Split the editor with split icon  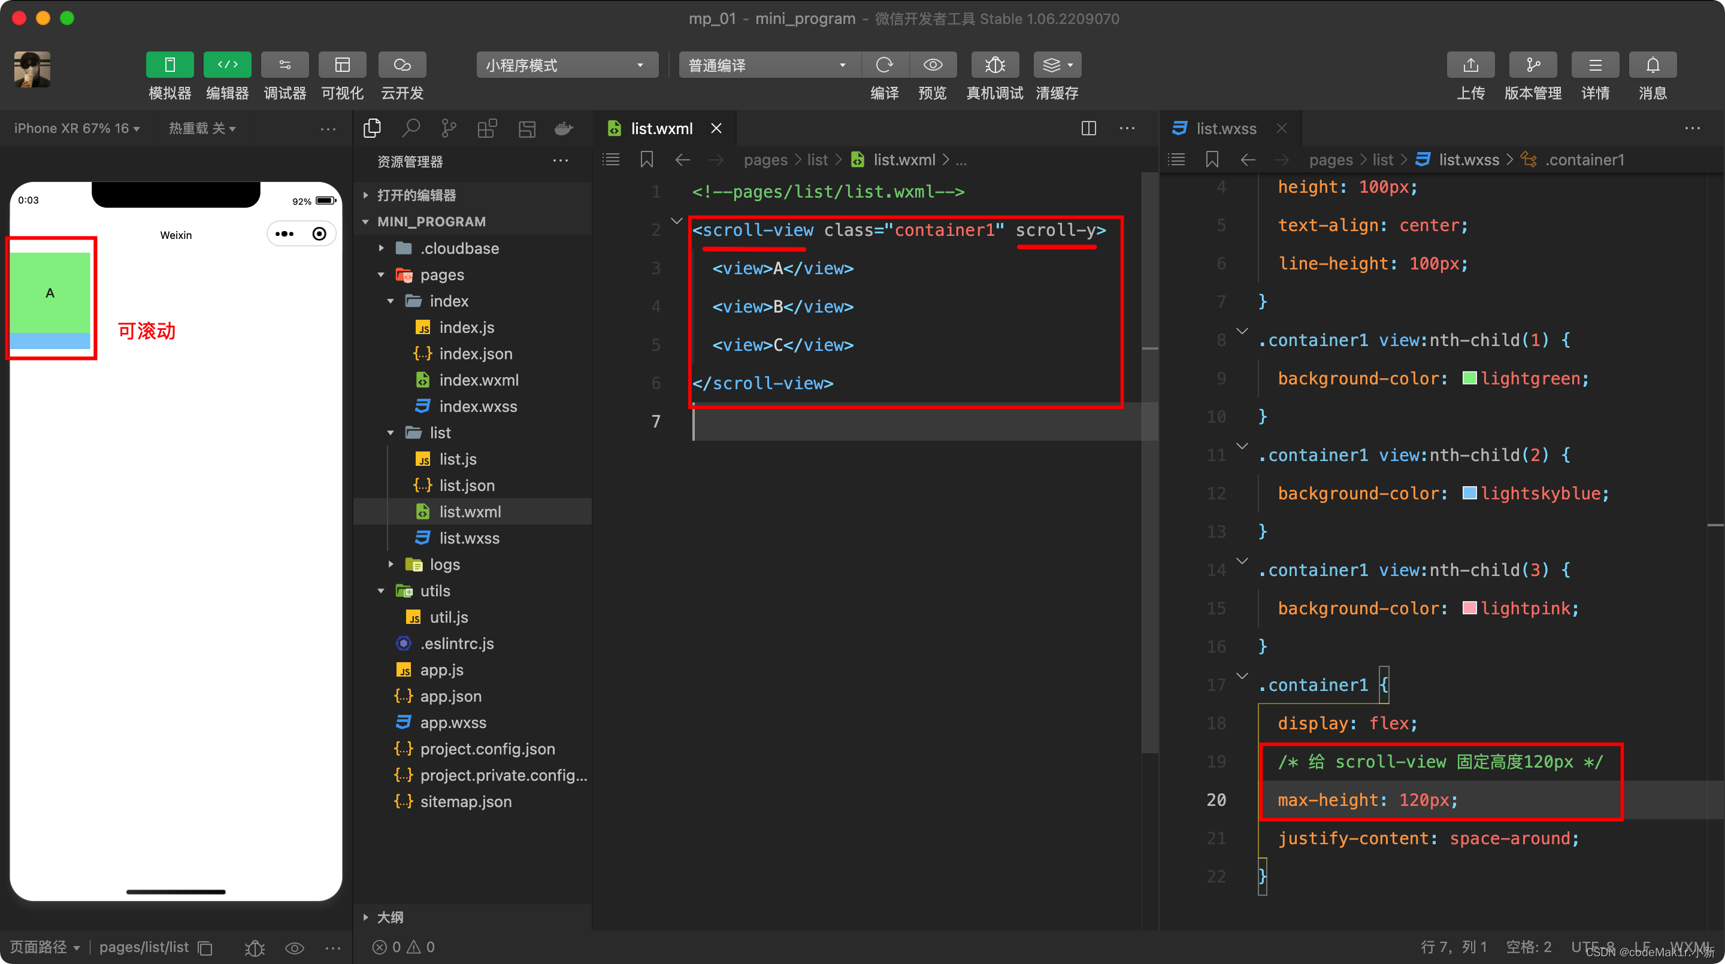pos(1088,128)
